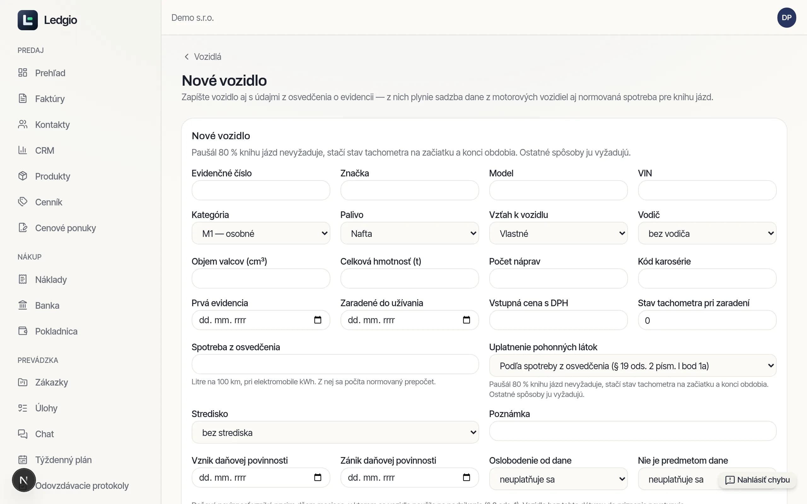This screenshot has width=807, height=504.
Task: Open the Stredisko dropdown
Action: (335, 432)
